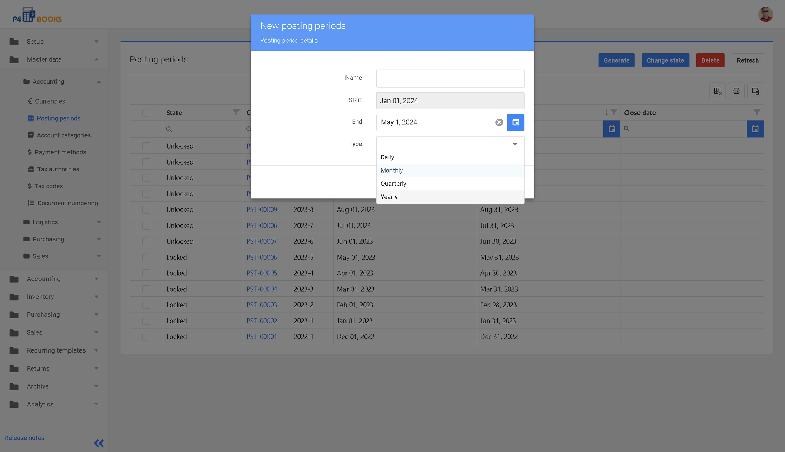Clear the End date field value
Screen dimensions: 785x452
[499, 122]
